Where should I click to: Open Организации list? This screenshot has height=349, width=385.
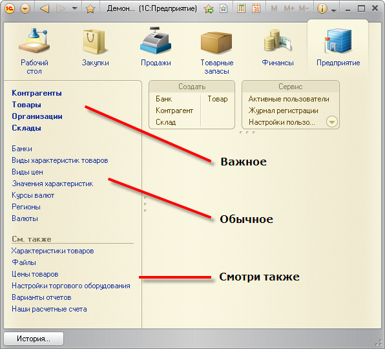pos(37,116)
